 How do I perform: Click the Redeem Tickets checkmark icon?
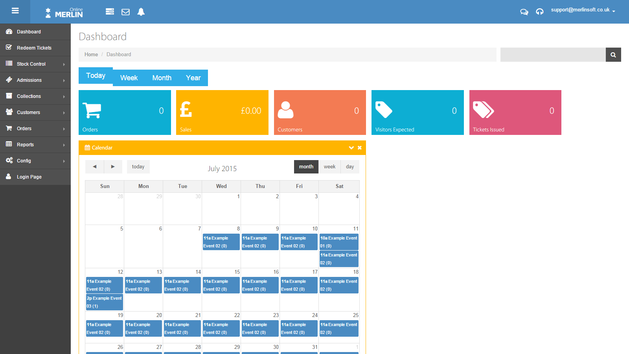[x=9, y=48]
